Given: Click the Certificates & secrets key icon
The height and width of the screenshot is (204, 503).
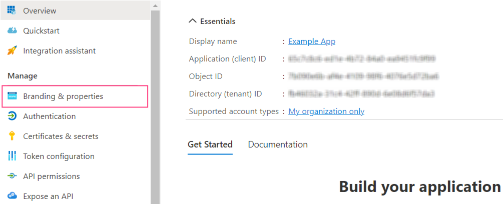Looking at the screenshot, I should click(x=12, y=136).
